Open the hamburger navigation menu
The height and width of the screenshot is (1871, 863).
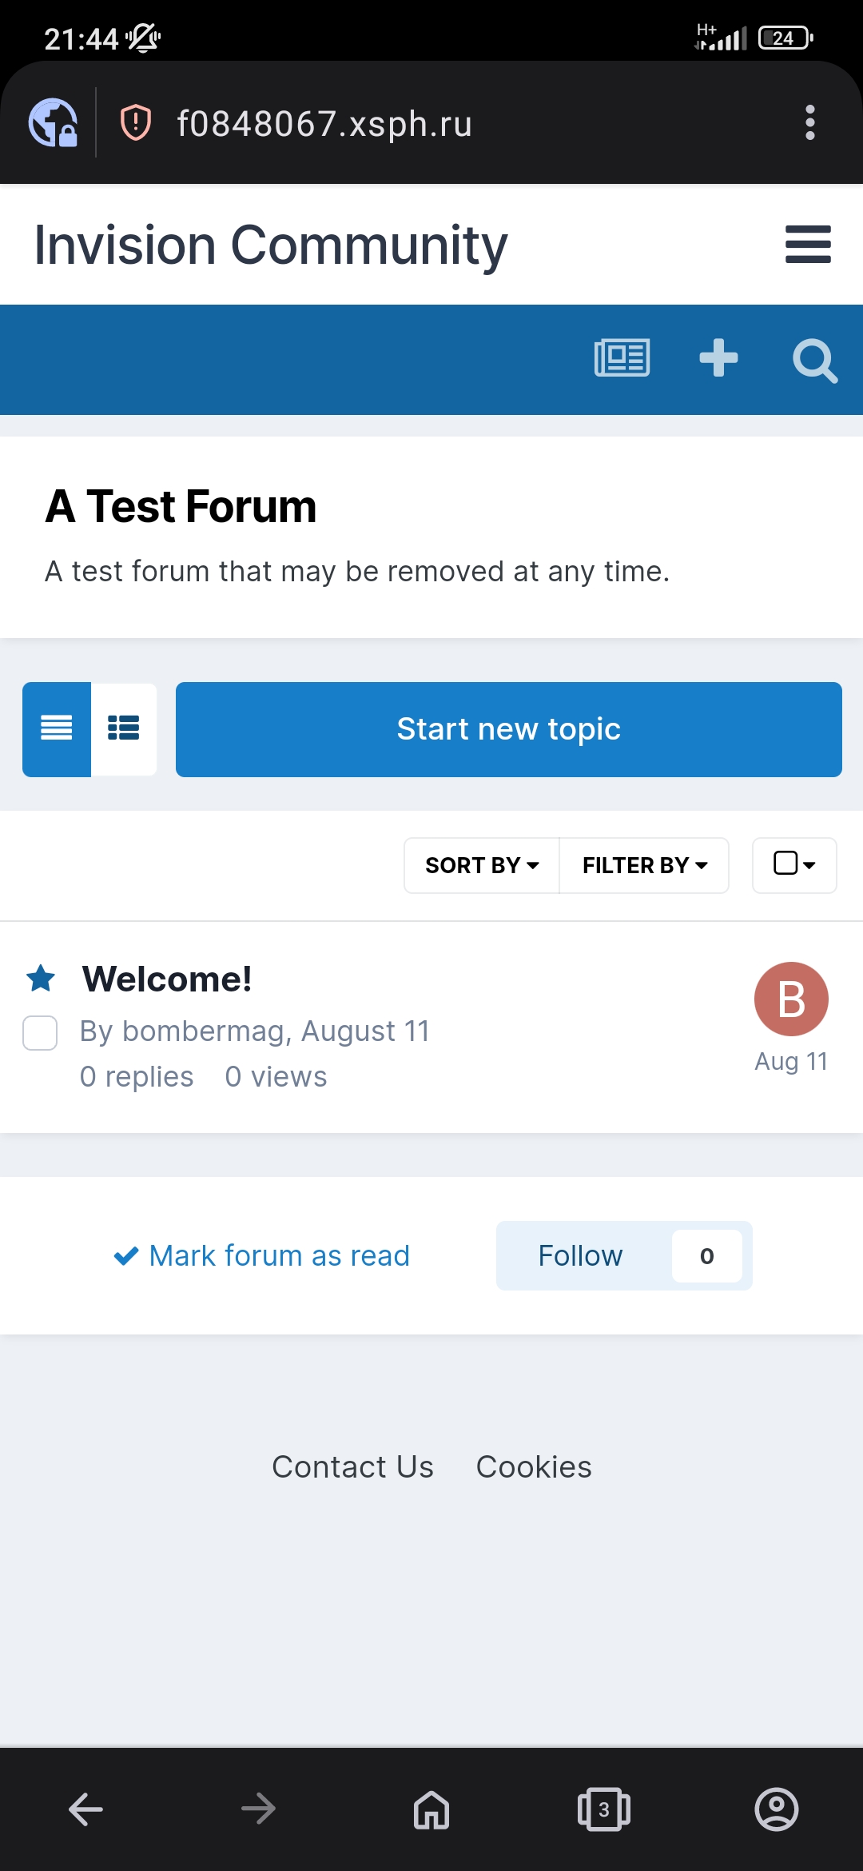point(808,245)
